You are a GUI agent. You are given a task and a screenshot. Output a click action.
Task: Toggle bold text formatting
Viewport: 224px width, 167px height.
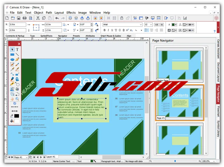pos(104,30)
